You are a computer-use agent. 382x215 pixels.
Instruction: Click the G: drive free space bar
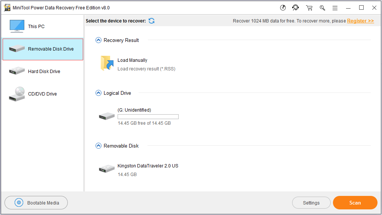[148, 117]
